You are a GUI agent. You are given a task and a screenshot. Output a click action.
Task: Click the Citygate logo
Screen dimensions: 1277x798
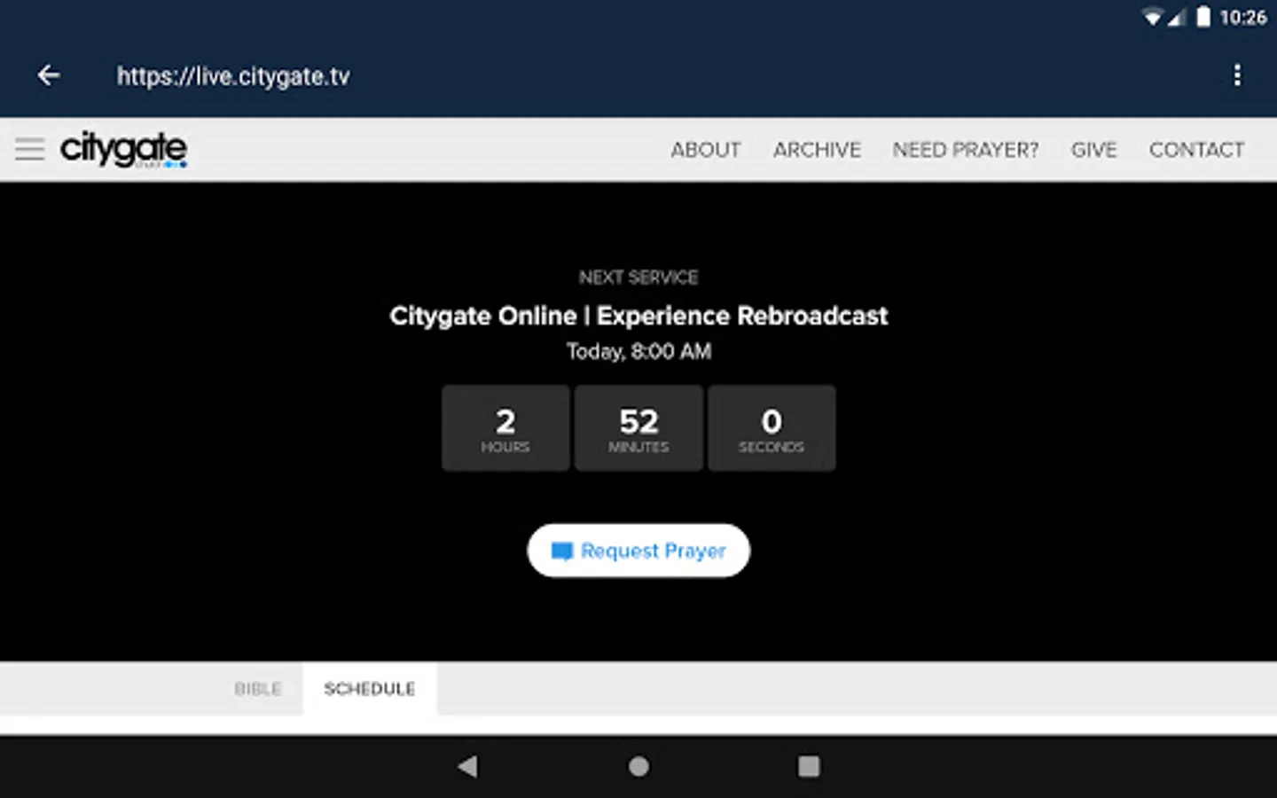click(x=123, y=149)
